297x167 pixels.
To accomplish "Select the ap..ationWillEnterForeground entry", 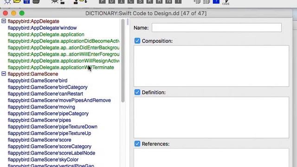I will 64,54.
